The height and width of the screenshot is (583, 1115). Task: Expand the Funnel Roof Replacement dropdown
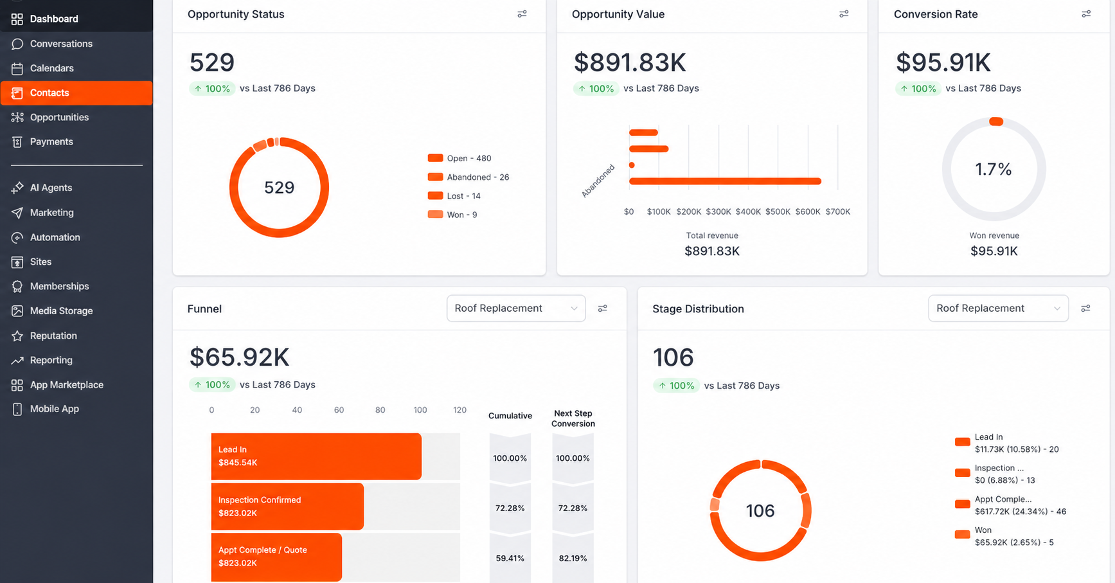pos(516,309)
